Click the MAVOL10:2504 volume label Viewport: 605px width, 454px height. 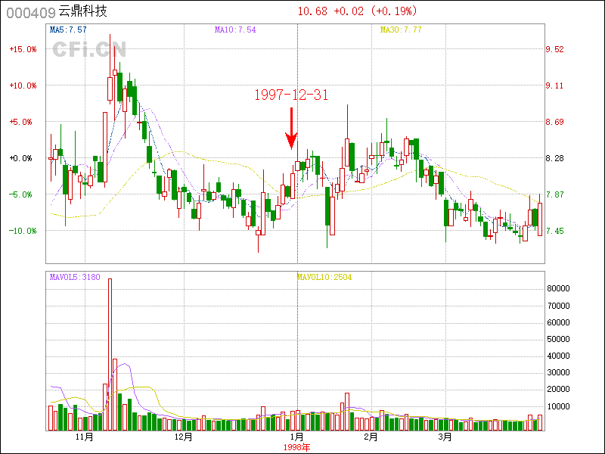click(324, 277)
